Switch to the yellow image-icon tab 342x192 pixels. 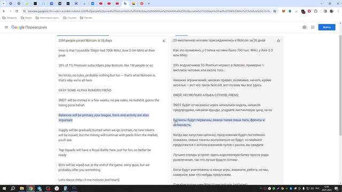(134, 4)
